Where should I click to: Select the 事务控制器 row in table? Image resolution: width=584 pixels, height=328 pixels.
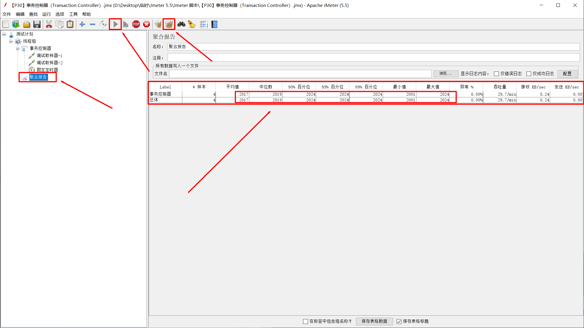point(366,94)
